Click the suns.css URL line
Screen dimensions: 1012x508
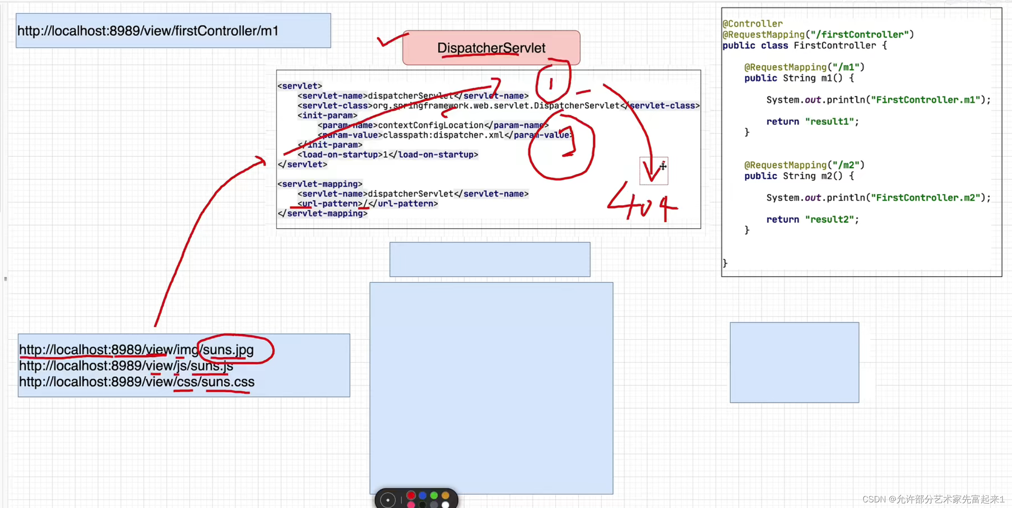pos(136,382)
